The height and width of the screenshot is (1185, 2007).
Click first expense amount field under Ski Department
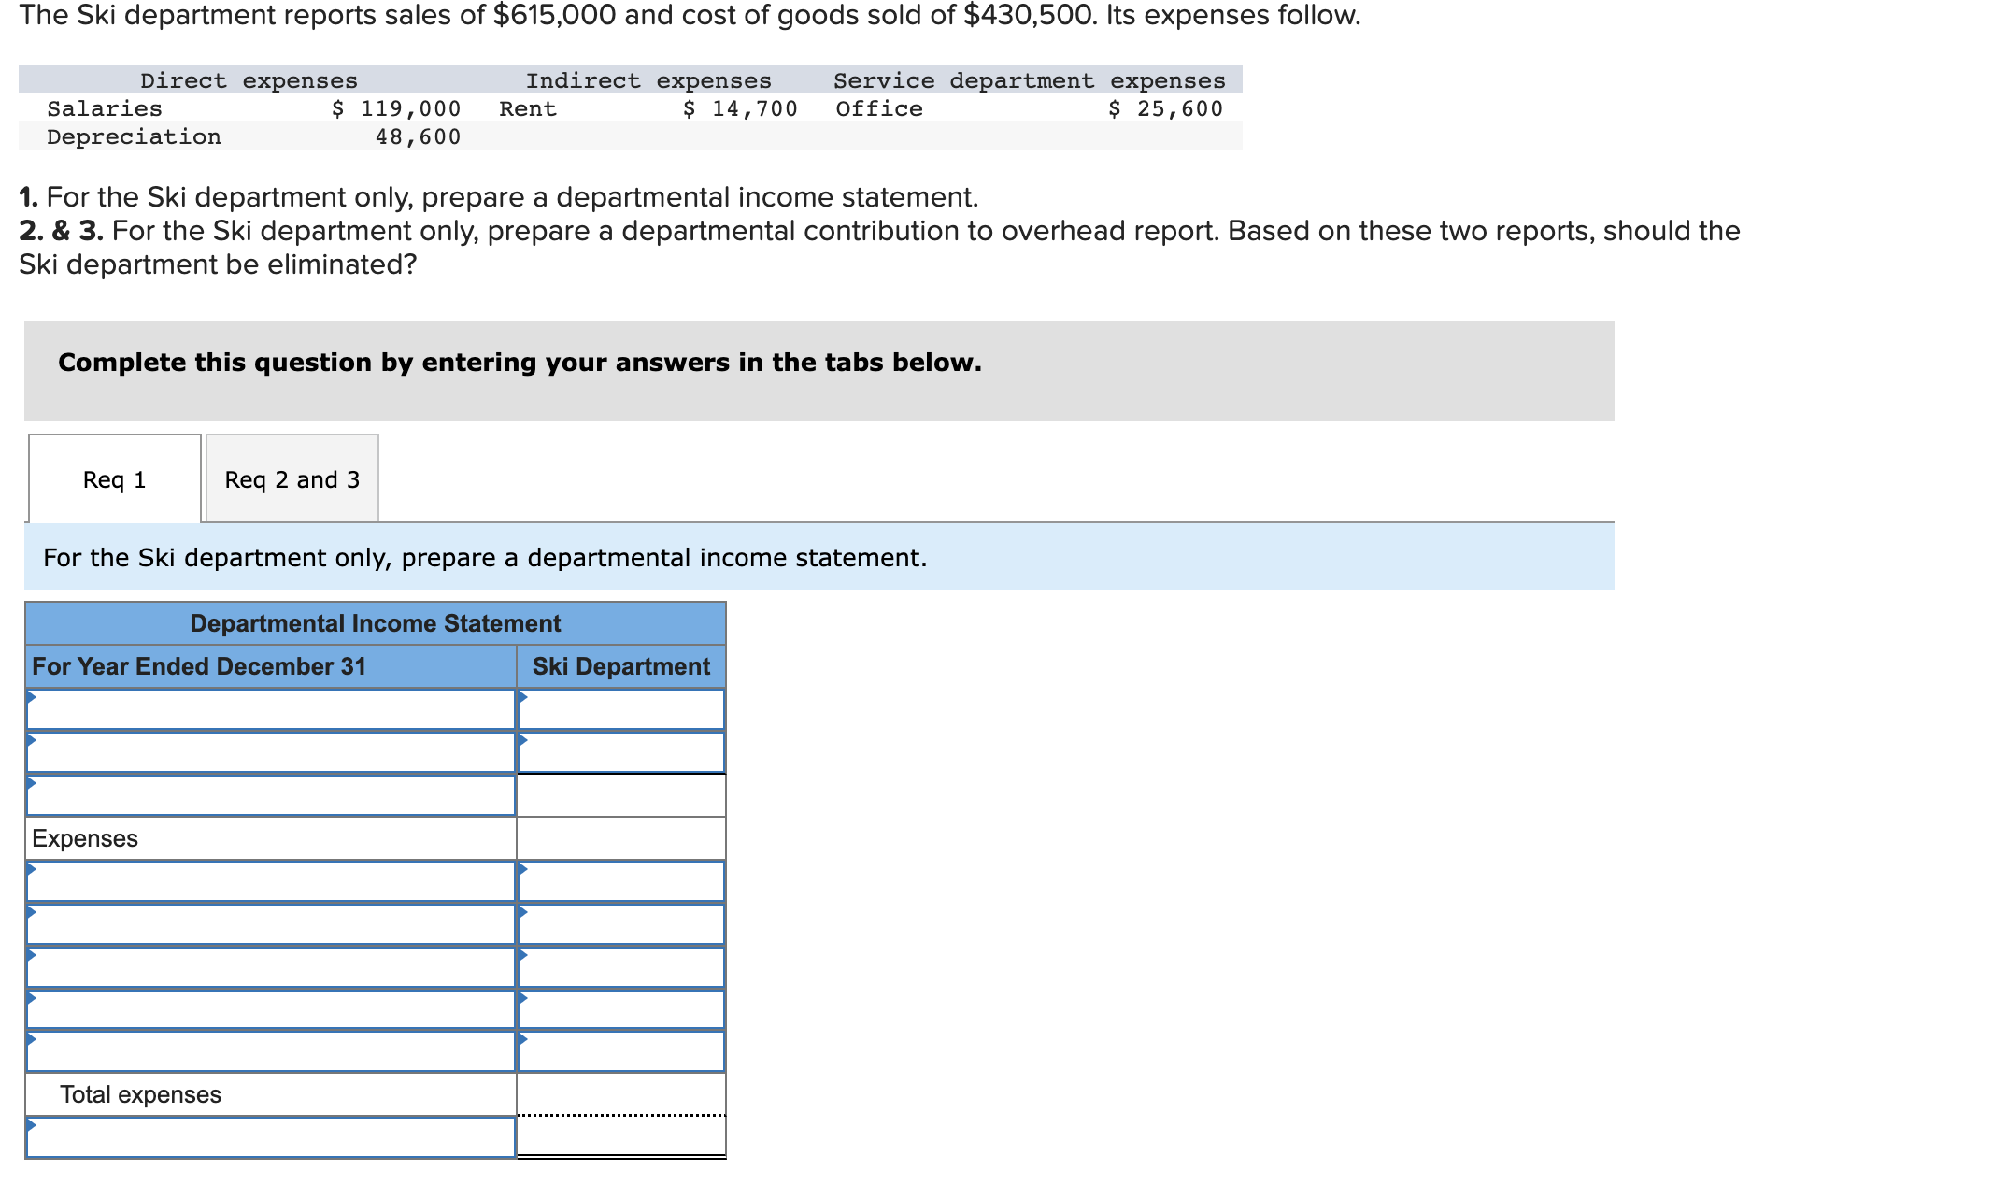621,881
